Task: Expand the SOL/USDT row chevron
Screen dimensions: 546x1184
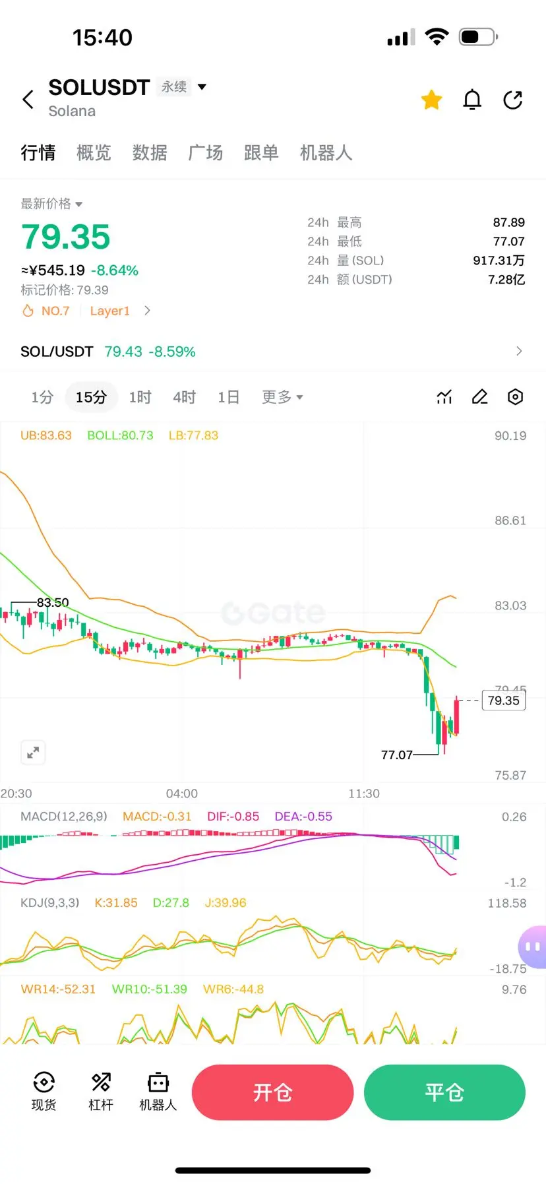Action: [519, 352]
